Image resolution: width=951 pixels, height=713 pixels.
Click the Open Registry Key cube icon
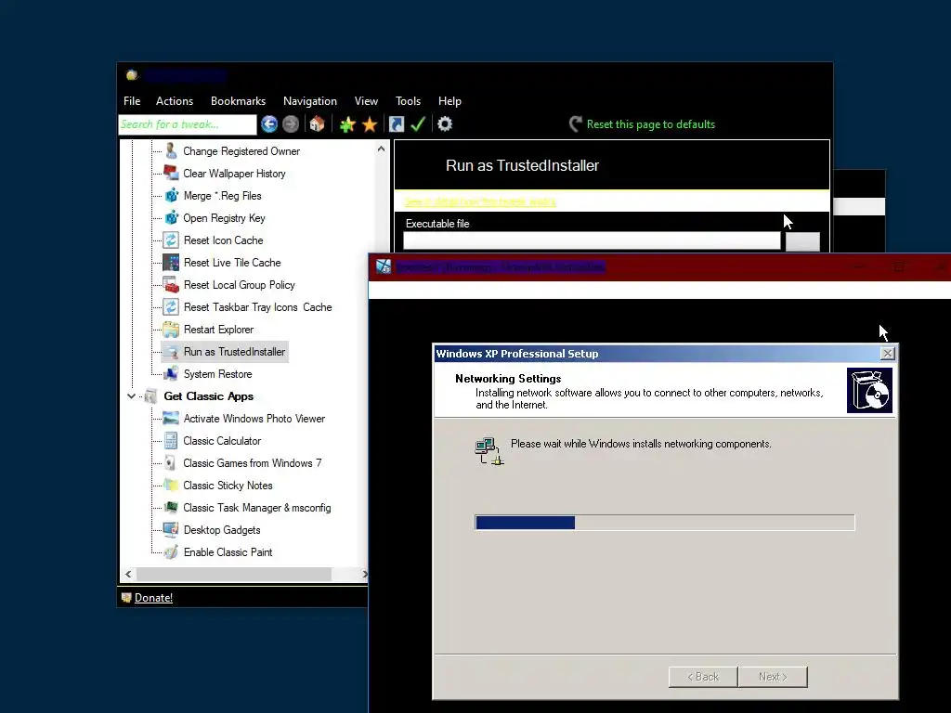click(x=172, y=217)
